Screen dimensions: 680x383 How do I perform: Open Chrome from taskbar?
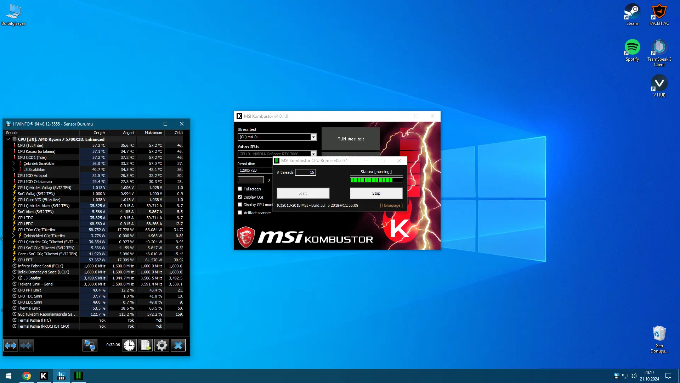point(27,376)
